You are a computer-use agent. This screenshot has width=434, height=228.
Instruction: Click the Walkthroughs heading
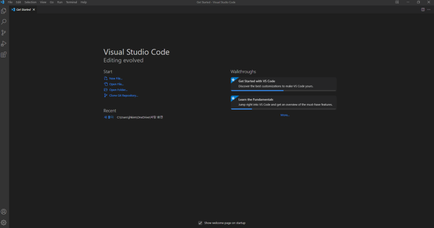tap(243, 72)
